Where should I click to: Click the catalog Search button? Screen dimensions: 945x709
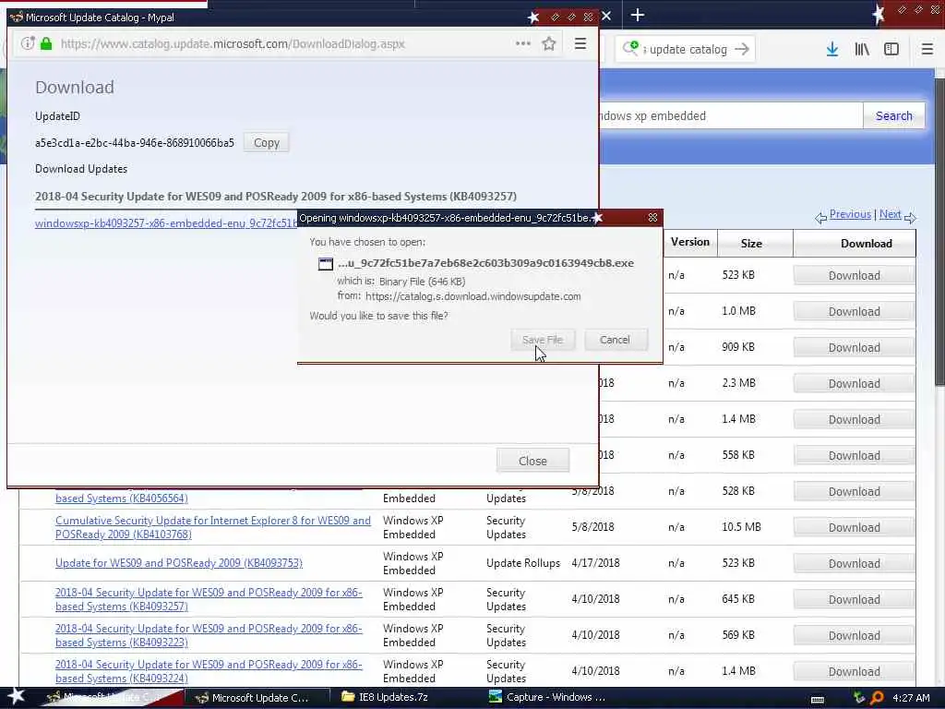(x=893, y=115)
